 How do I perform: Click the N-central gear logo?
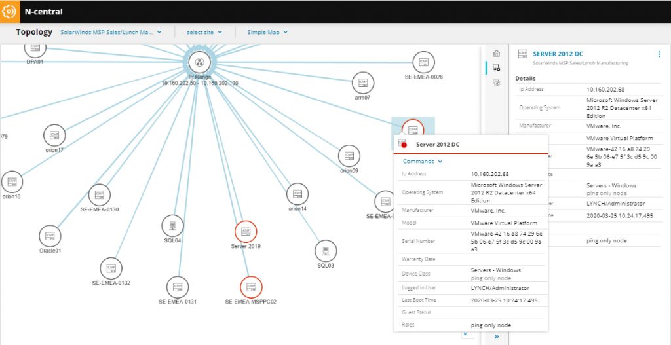click(10, 12)
